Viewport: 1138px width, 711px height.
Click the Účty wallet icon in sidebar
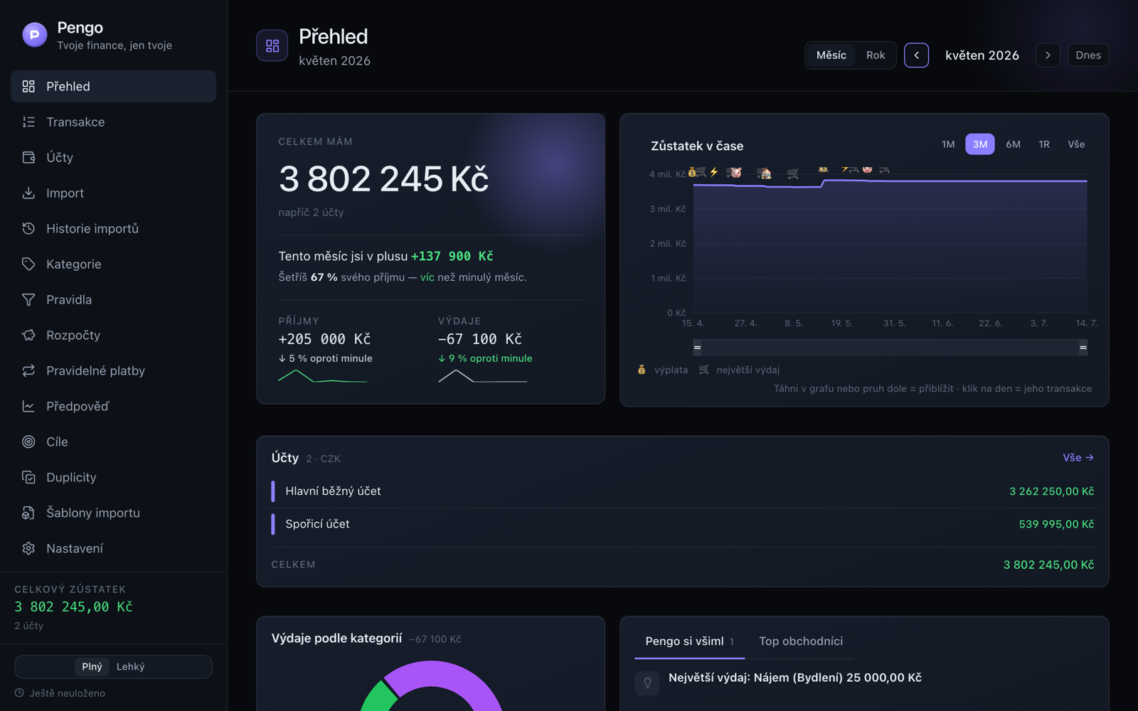click(28, 157)
